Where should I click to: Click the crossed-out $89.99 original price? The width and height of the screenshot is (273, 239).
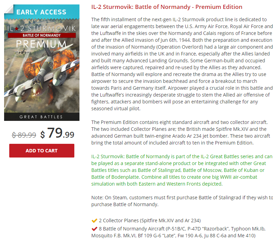point(24,135)
